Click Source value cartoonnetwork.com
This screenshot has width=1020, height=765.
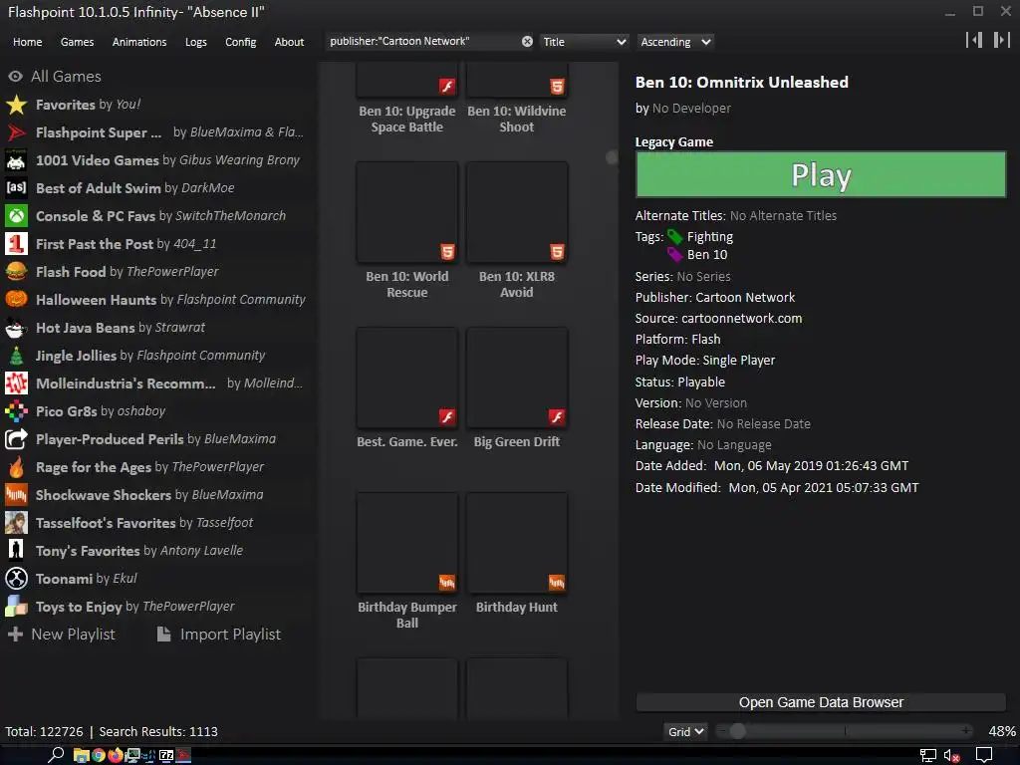(x=741, y=318)
